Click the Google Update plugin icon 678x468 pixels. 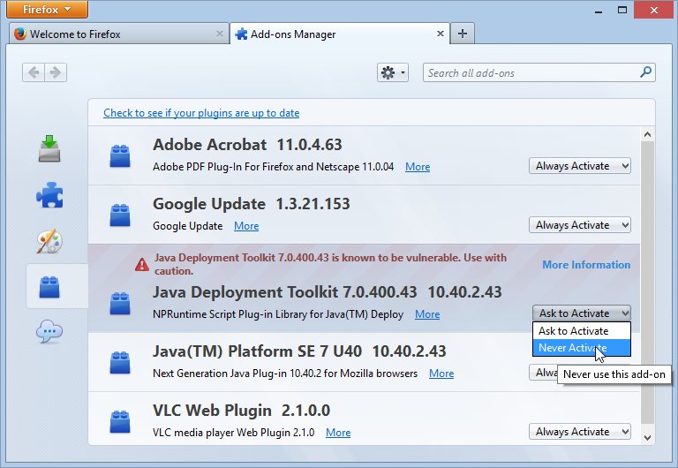click(120, 215)
